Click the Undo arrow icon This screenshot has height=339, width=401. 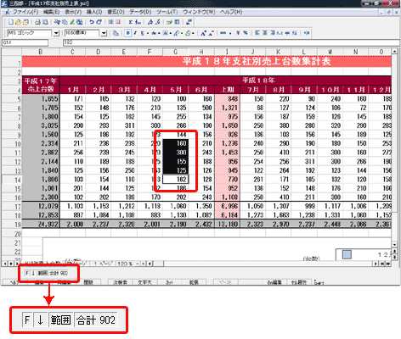point(92,22)
